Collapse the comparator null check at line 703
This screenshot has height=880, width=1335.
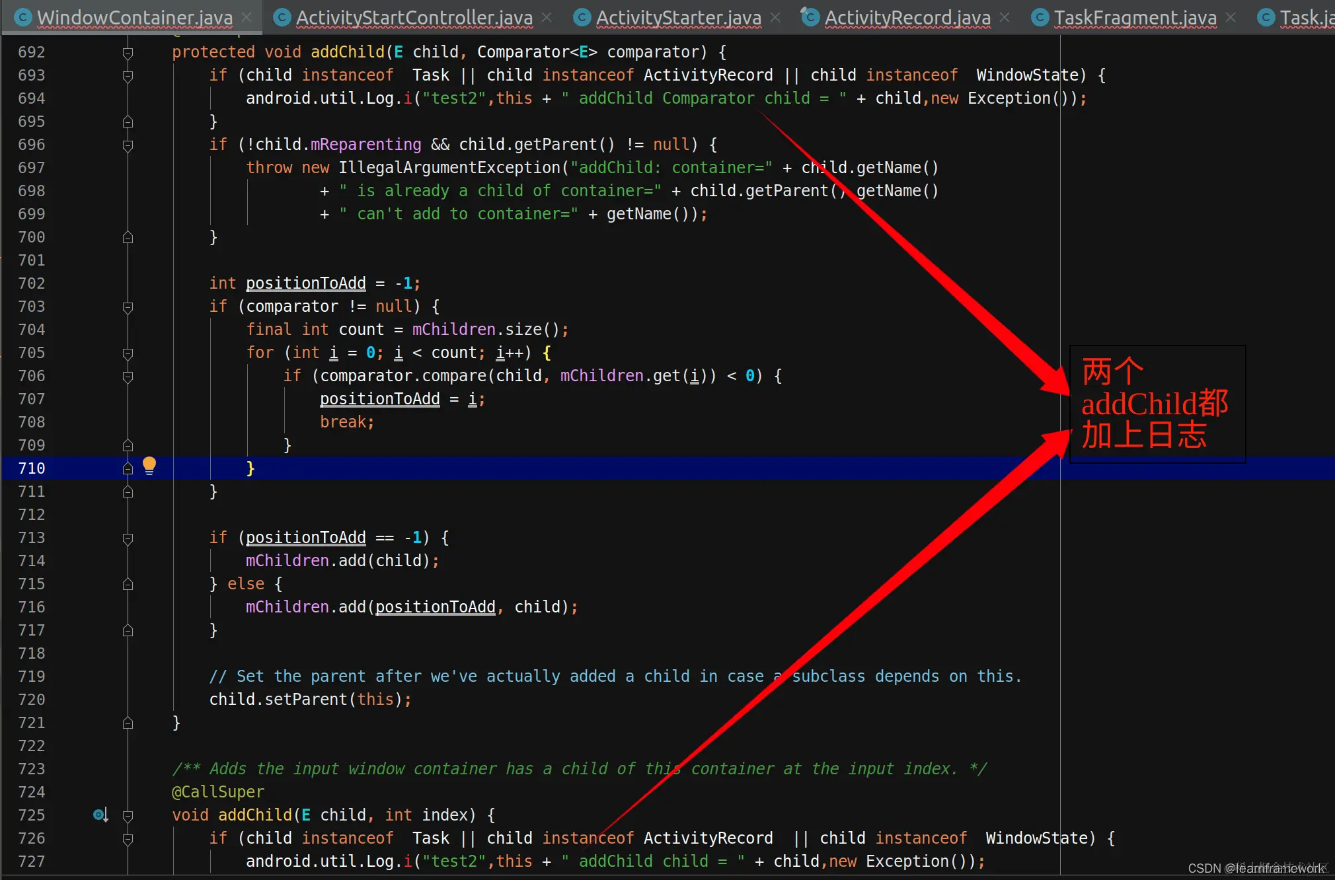tap(128, 307)
